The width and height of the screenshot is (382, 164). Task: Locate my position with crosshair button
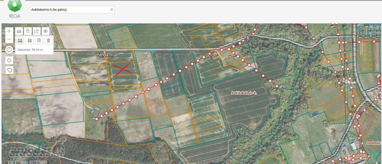click(x=9, y=60)
